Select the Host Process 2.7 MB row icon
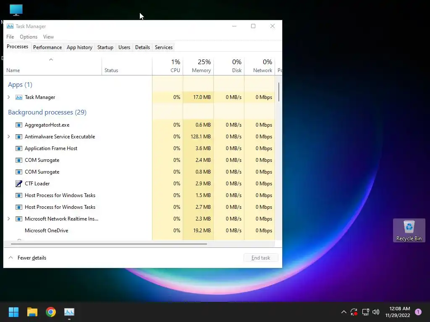This screenshot has height=322, width=430. [18, 207]
